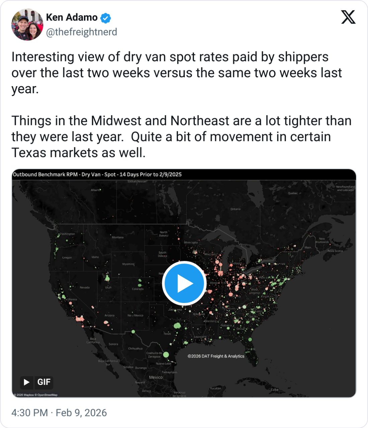Select the Ontario label on the map
Viewport: 368px width, 428px height.
pyautogui.click(x=235, y=209)
